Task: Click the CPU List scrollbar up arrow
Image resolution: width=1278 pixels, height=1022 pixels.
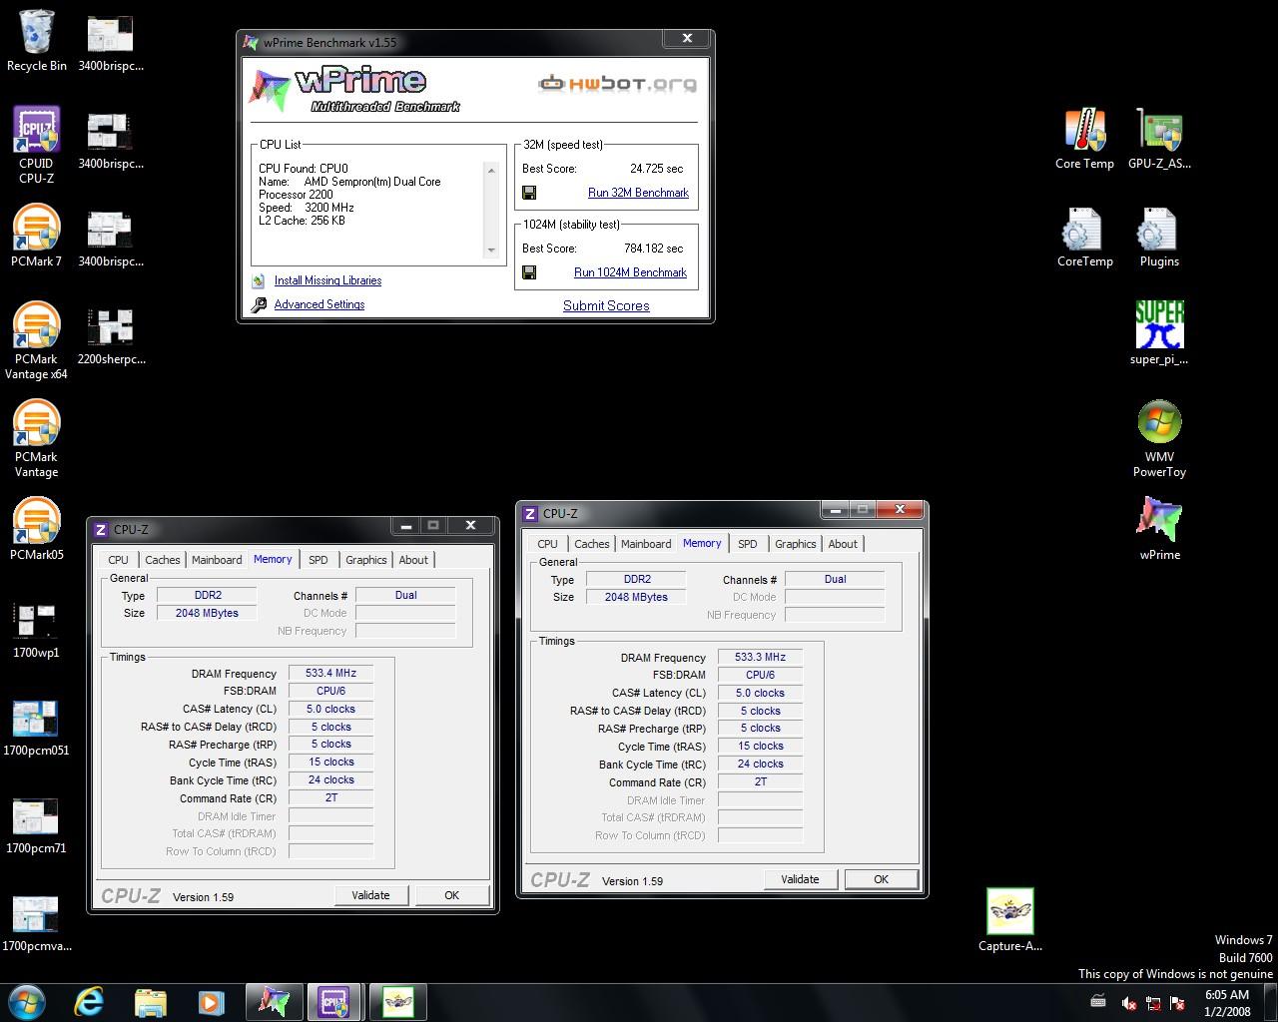Action: [491, 171]
